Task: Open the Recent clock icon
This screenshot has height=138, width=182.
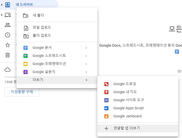Action: pos(8,35)
